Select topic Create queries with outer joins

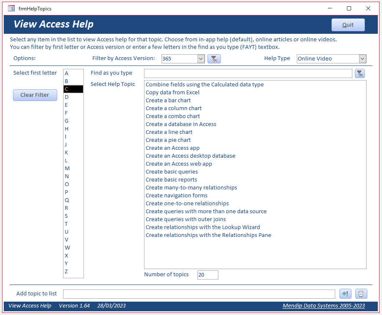(256, 219)
